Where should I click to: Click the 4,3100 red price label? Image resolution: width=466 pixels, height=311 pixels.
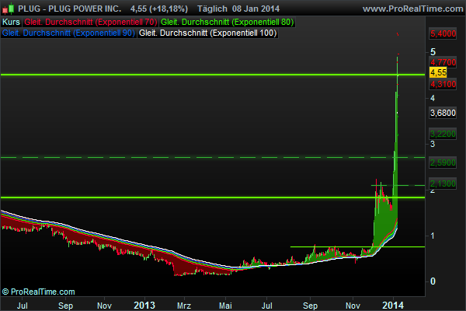pos(443,84)
